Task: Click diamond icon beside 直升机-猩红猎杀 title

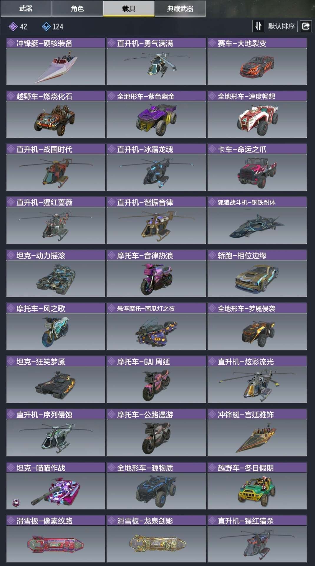Action: [x=212, y=521]
